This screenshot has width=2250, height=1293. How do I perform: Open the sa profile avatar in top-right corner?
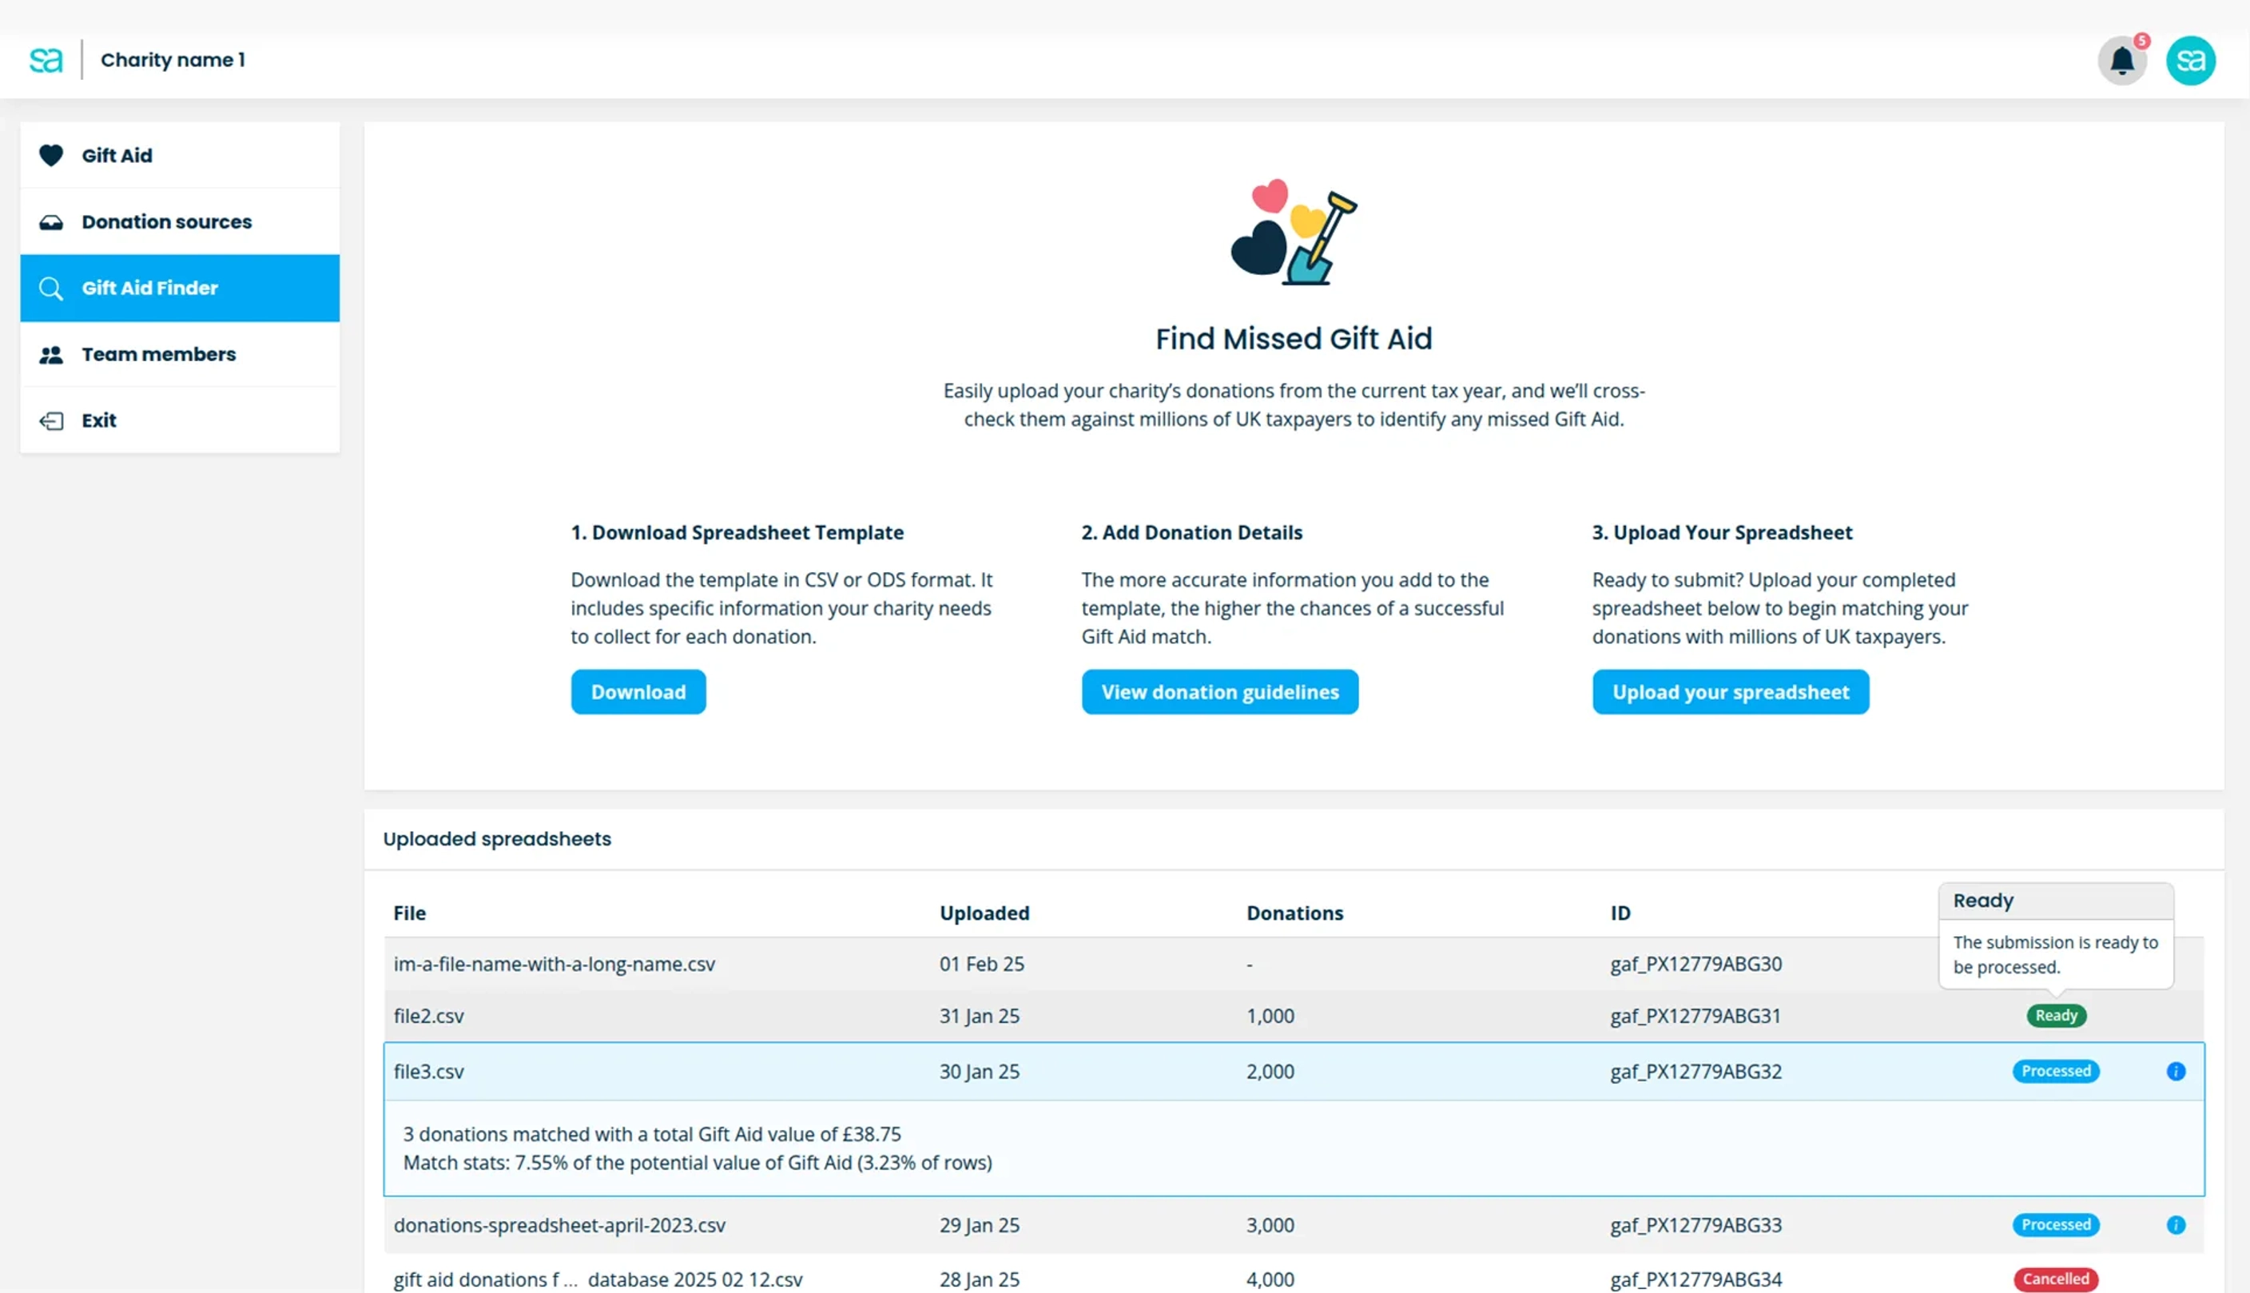coord(2191,59)
